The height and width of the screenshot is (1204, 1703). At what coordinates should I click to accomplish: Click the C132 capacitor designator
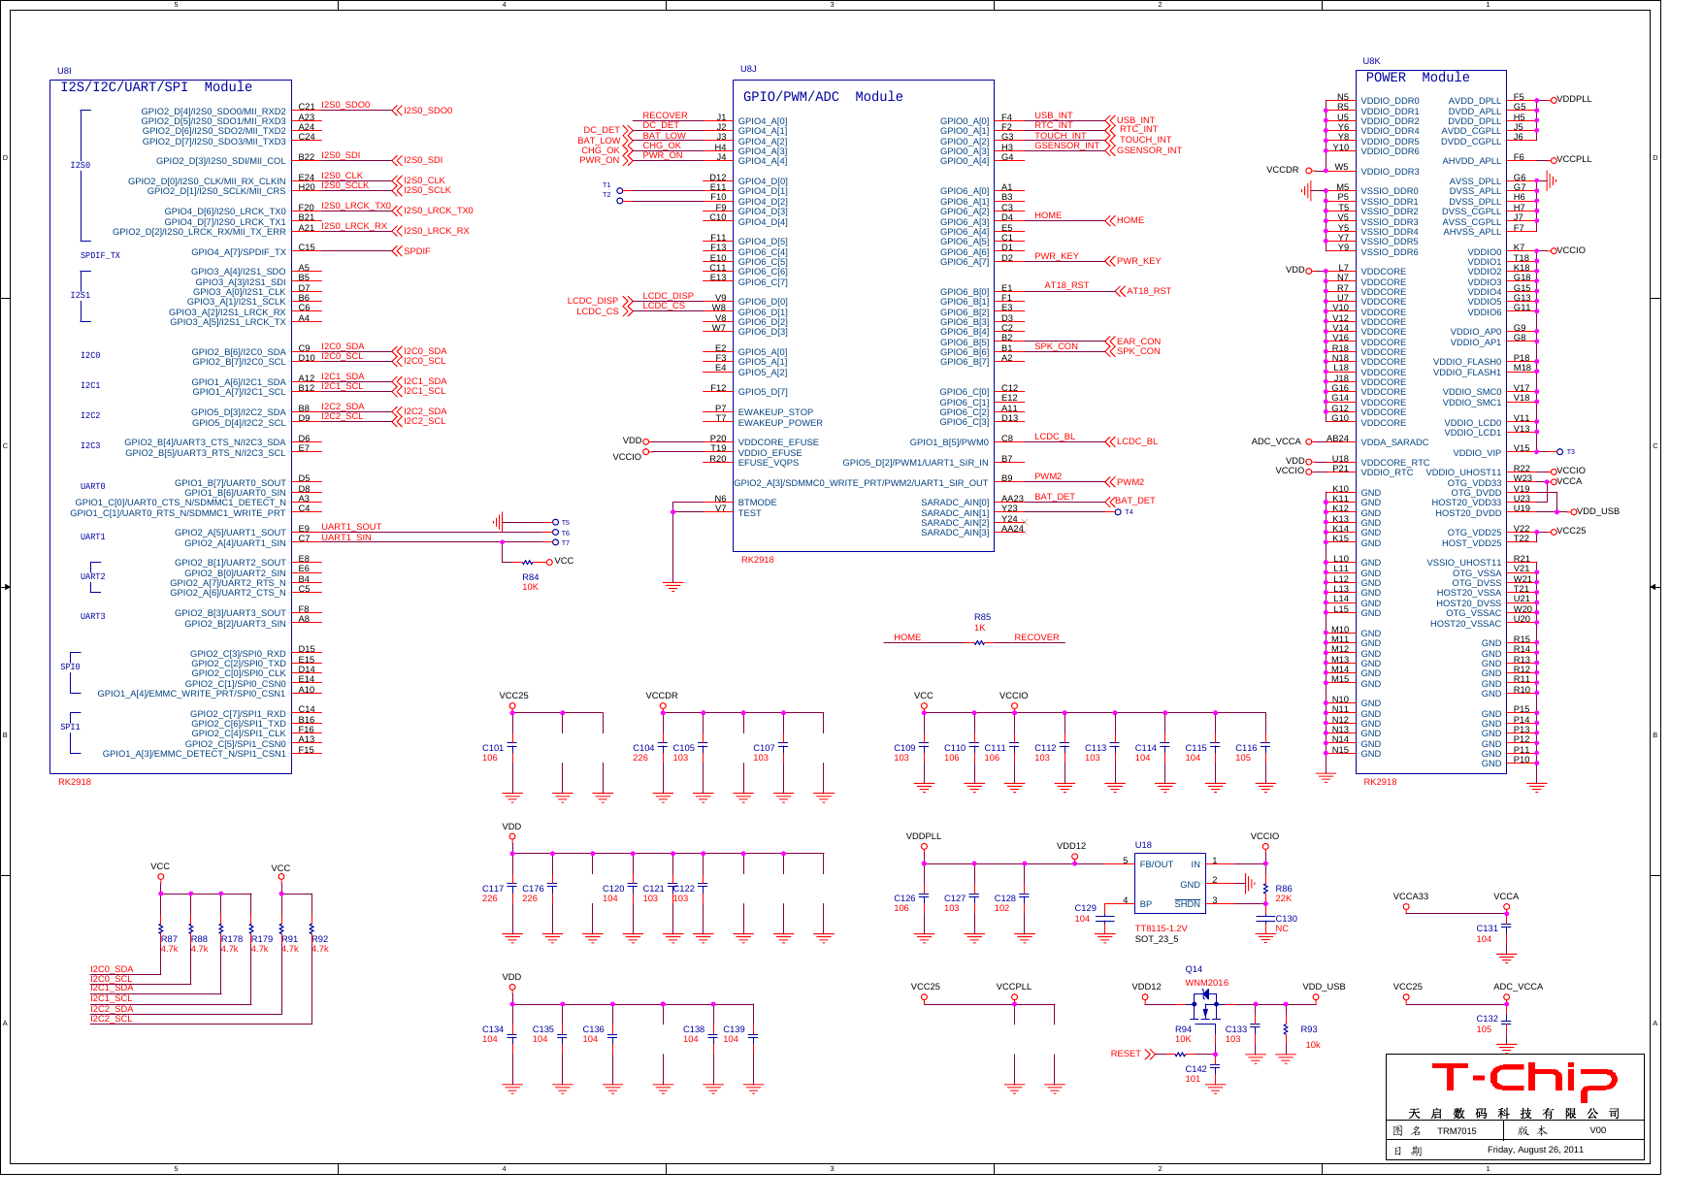[1487, 1019]
